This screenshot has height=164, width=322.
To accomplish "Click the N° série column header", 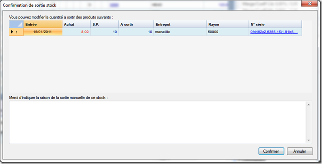I will pos(276,24).
